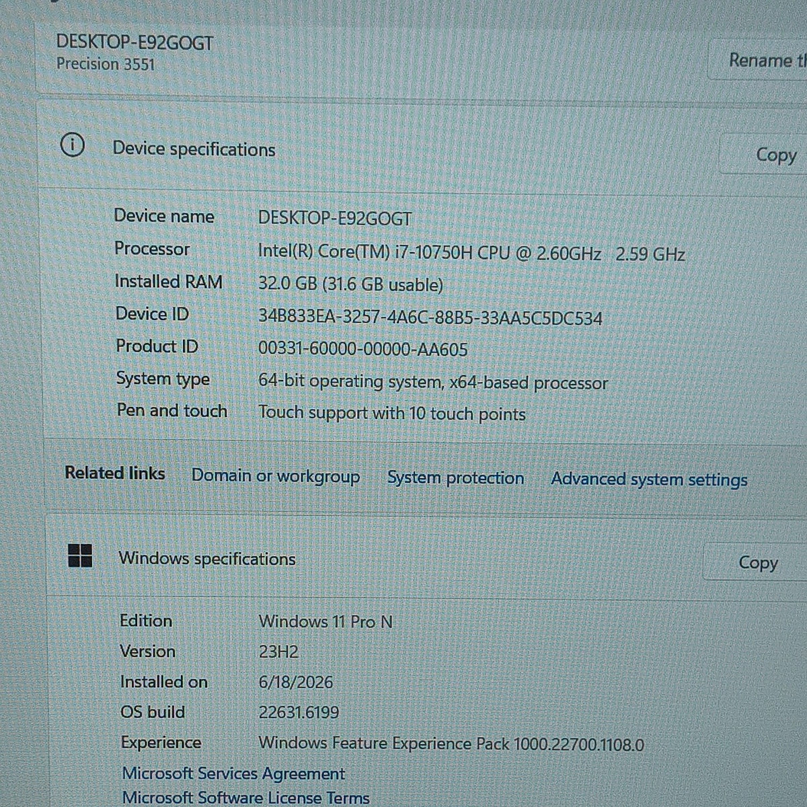Viewport: 807px width, 807px height.
Task: Open Microsoft Software License Terms link
Action: 245,798
